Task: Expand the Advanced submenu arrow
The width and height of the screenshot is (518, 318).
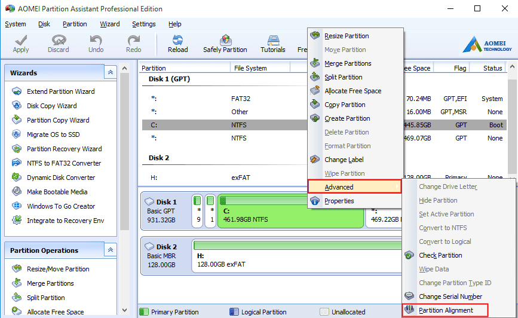Action: (x=397, y=186)
